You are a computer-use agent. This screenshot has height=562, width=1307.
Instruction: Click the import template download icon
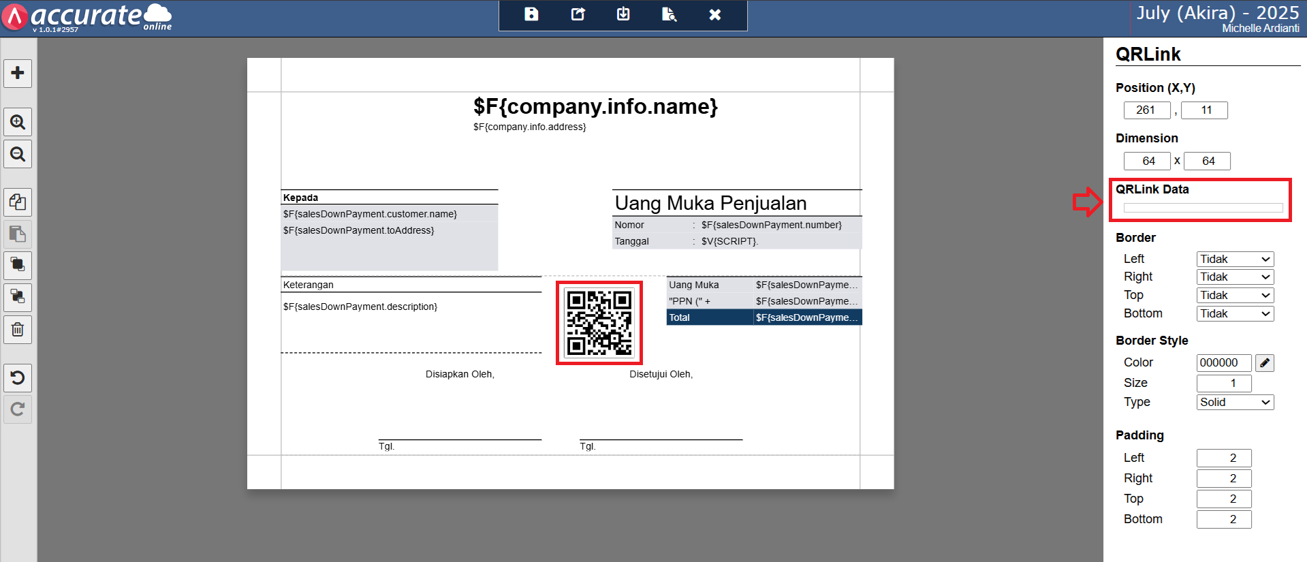point(623,14)
